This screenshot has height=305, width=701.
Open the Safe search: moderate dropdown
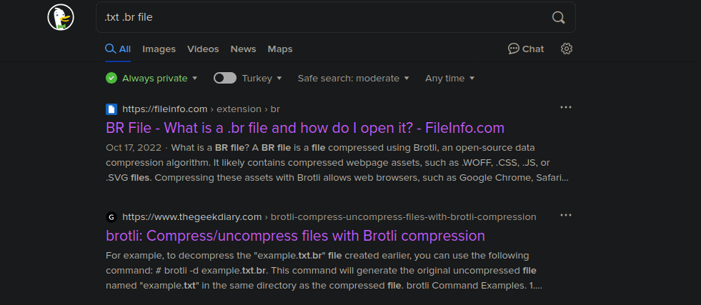coord(353,78)
